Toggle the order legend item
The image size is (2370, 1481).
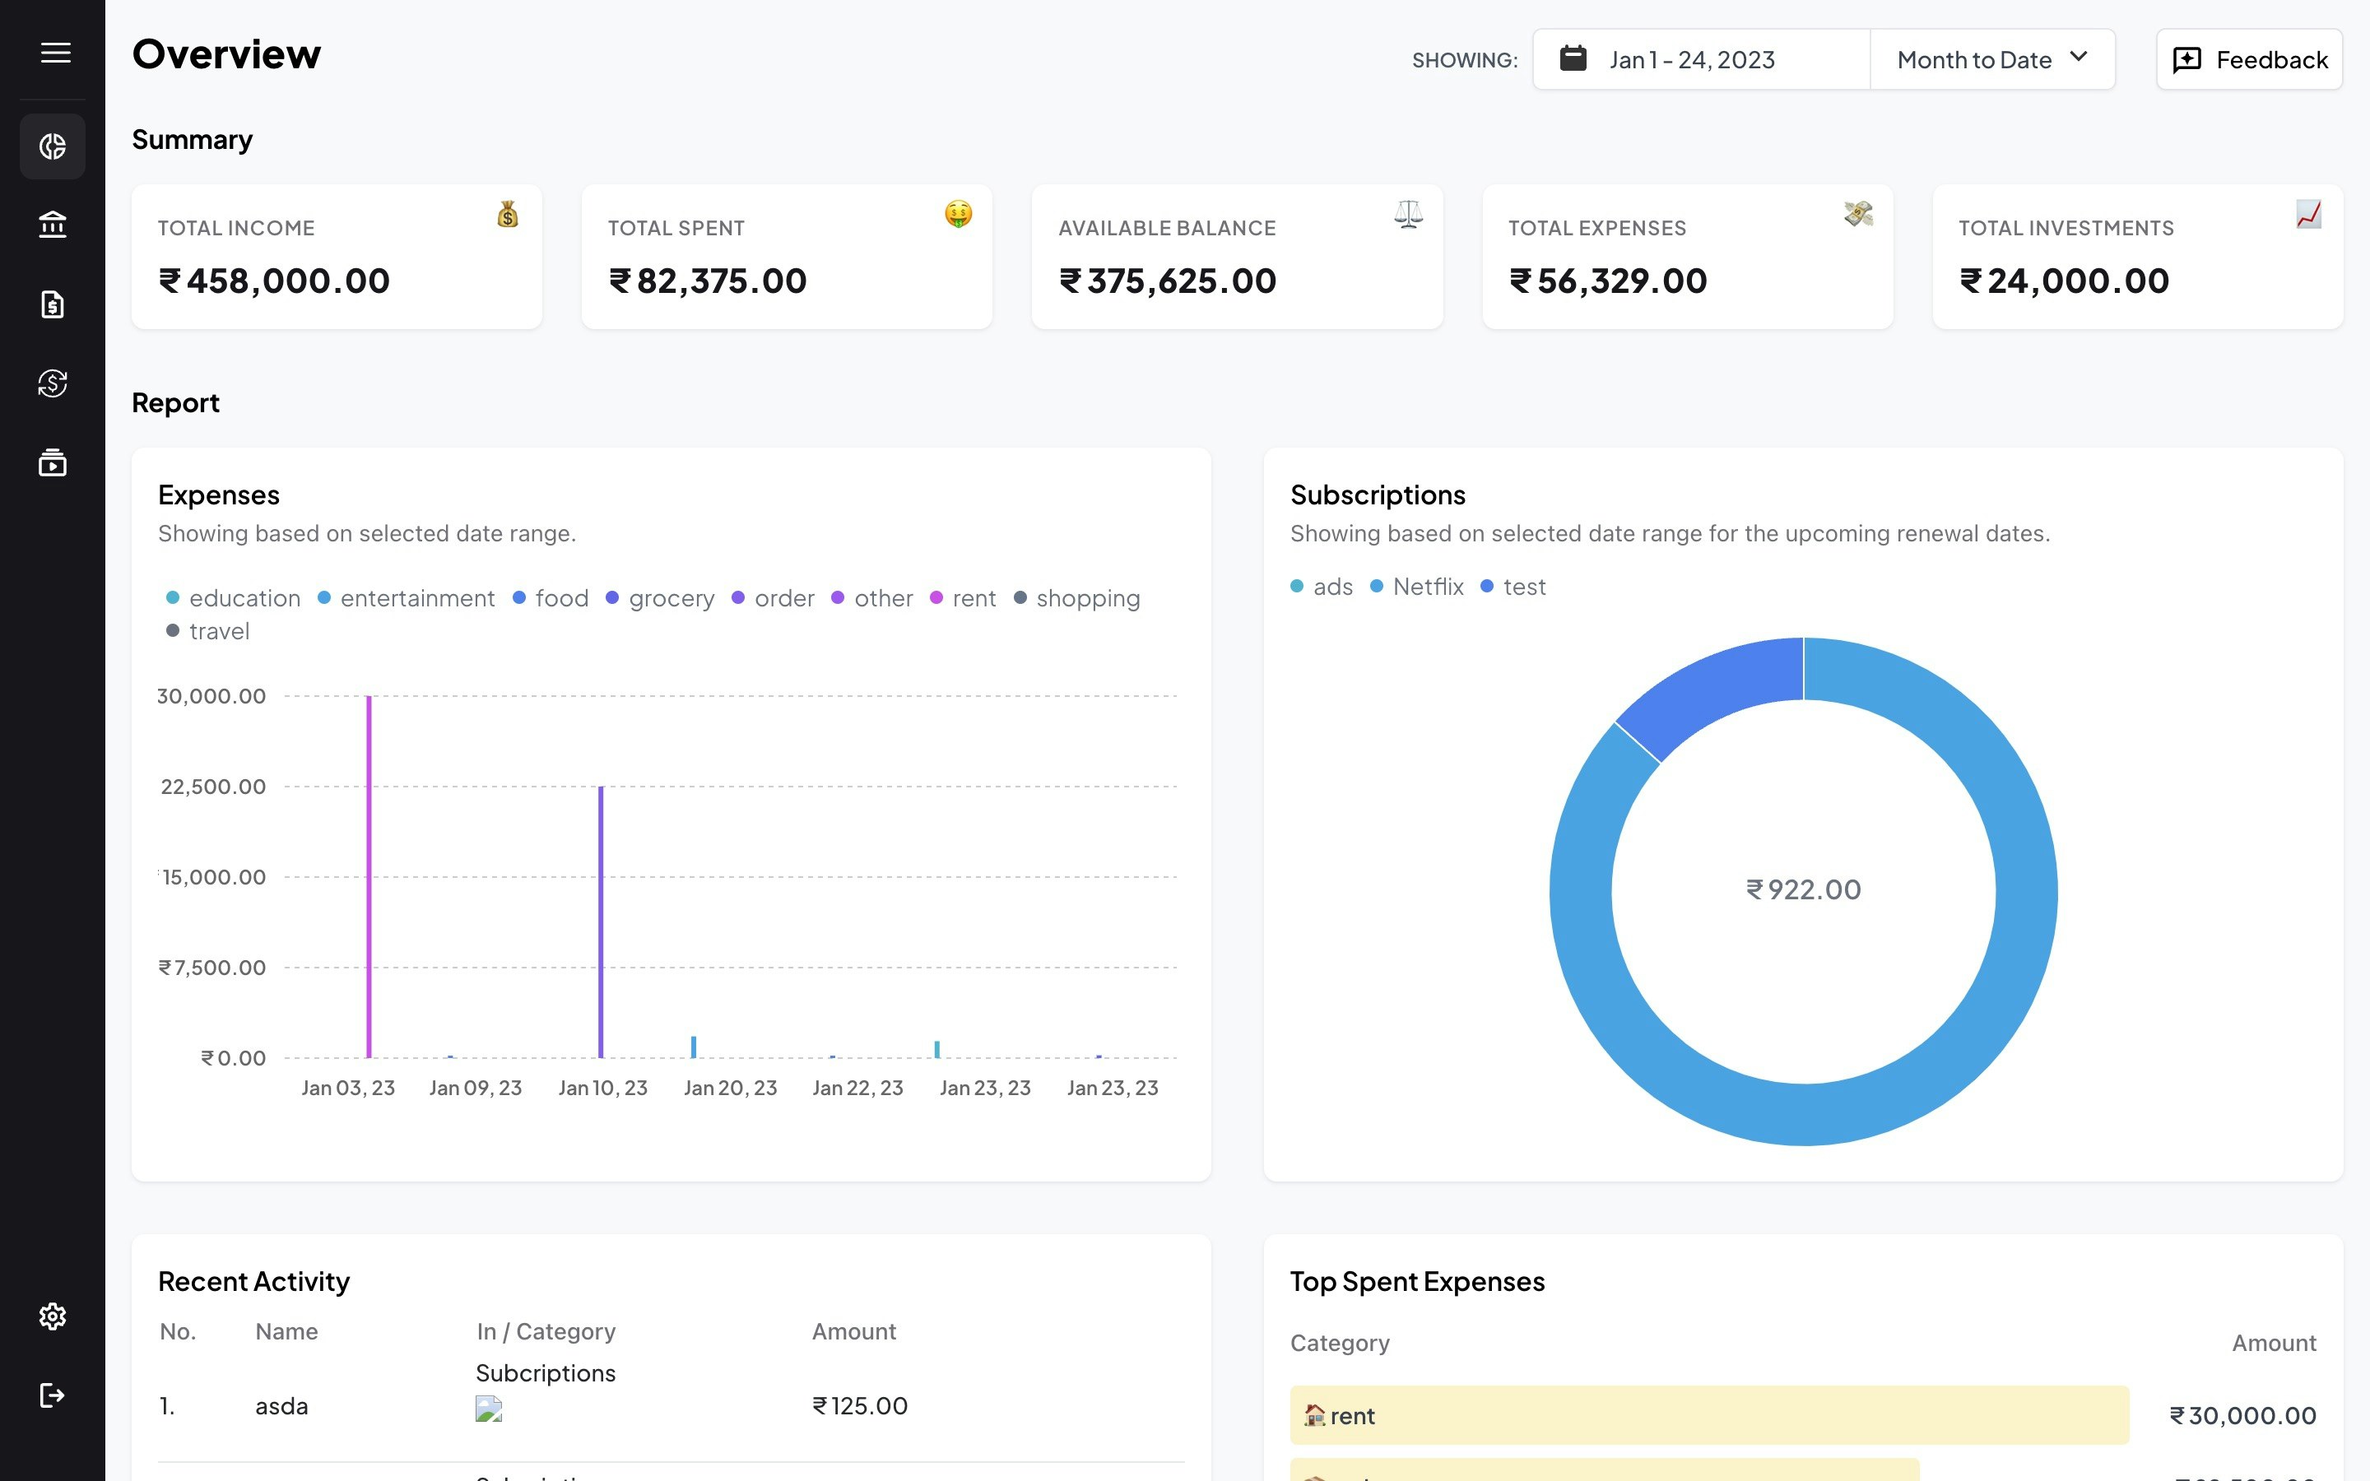pyautogui.click(x=773, y=597)
